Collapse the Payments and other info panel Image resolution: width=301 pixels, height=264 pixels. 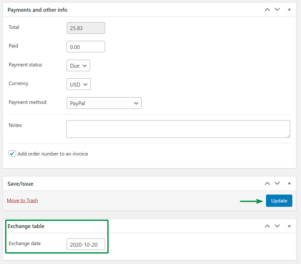click(x=289, y=9)
